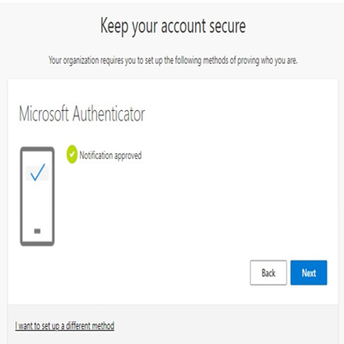Click the word 'Microsoft' in heading

point(44,114)
